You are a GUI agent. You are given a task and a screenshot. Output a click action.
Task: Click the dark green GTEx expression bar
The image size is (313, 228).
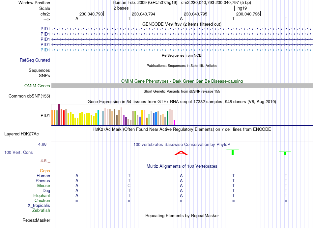[x=167, y=118]
